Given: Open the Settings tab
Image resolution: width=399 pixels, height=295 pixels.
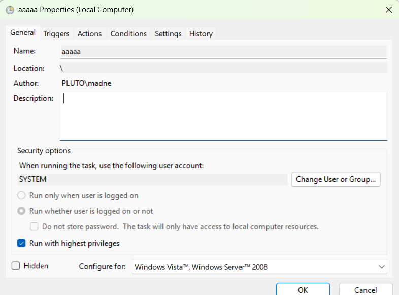Looking at the screenshot, I should (168, 34).
